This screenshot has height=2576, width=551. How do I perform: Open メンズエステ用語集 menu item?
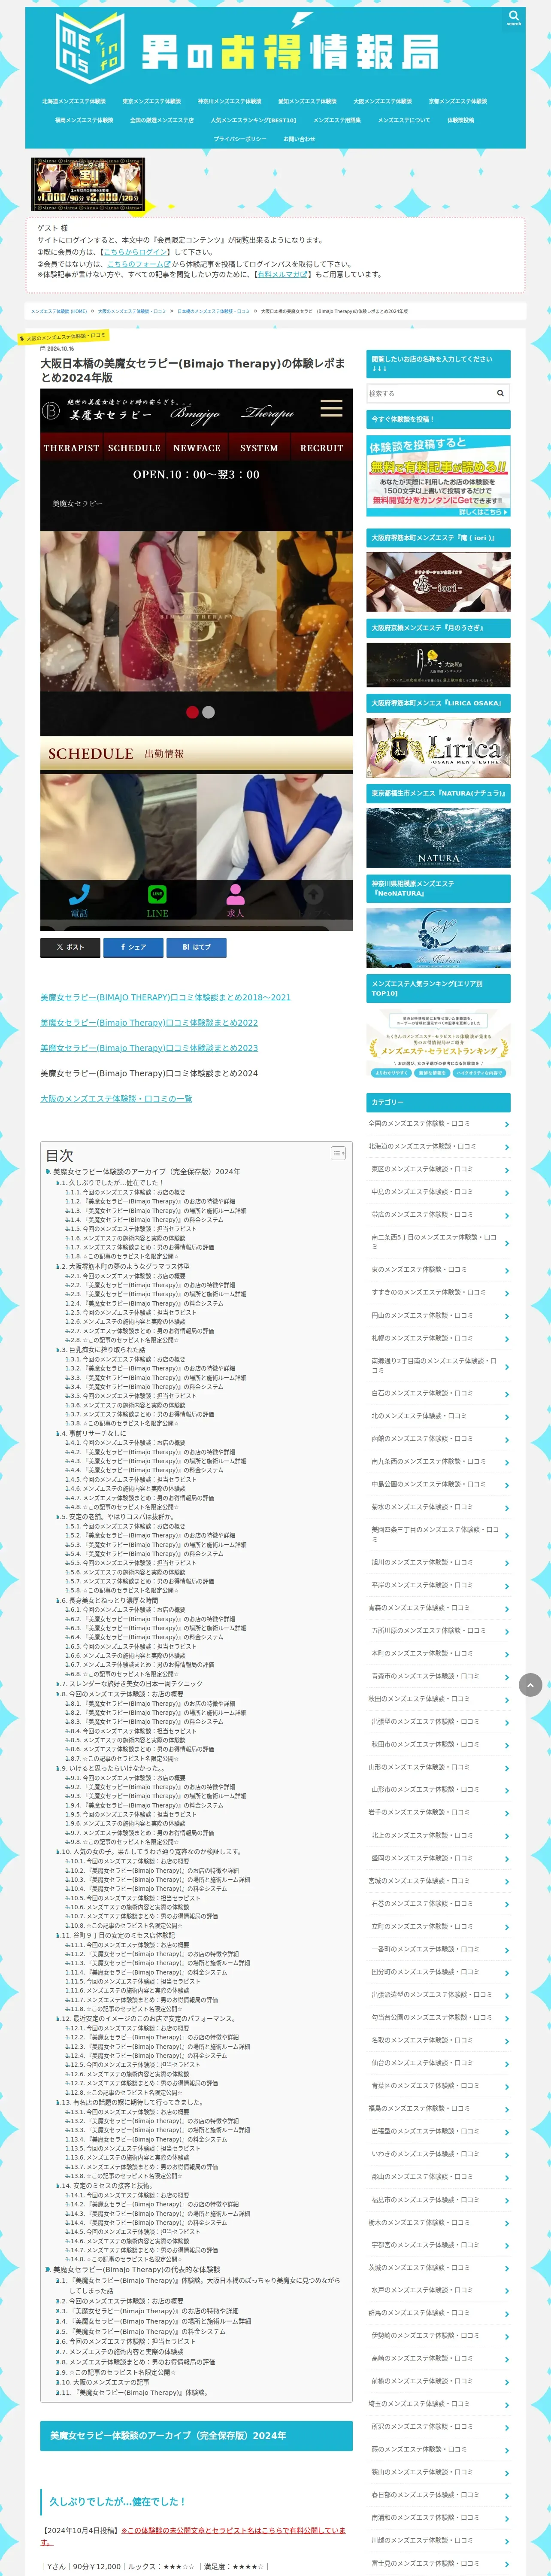coord(337,120)
